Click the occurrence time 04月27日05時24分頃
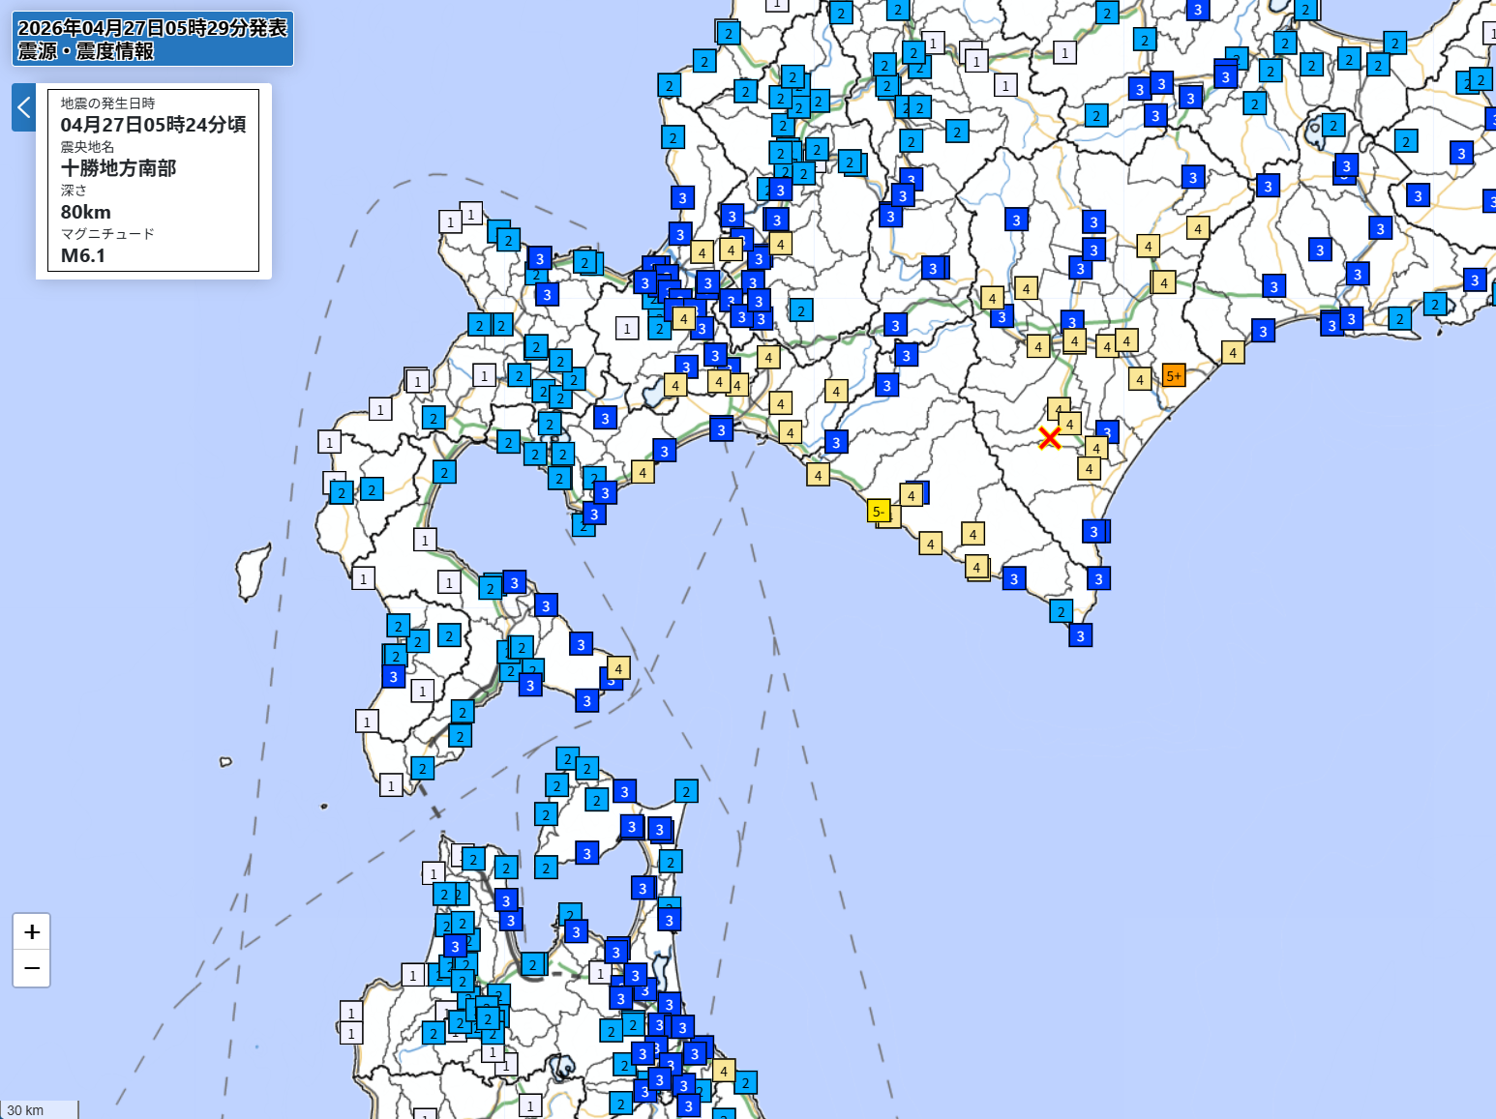This screenshot has width=1496, height=1119. coord(153,125)
